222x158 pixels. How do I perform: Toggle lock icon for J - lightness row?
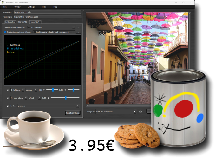(x=8, y=90)
